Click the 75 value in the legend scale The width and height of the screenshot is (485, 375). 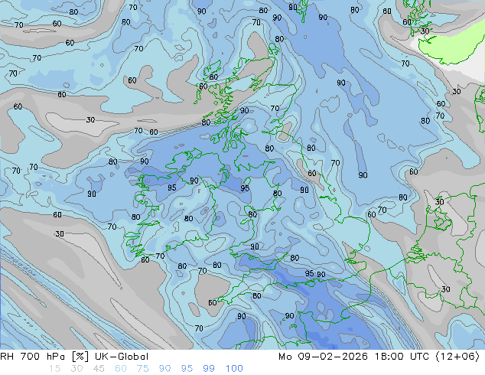pyautogui.click(x=142, y=369)
